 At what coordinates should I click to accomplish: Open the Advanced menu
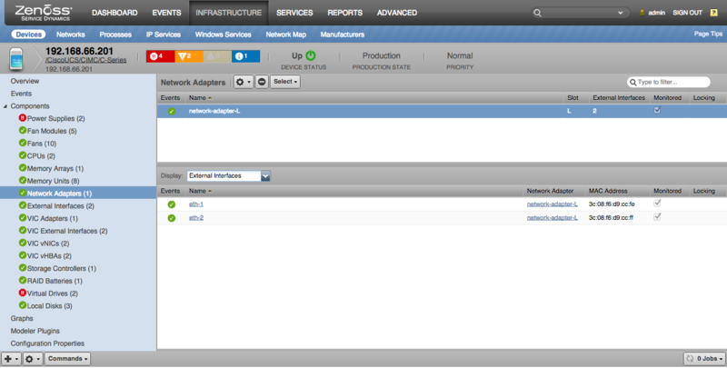(397, 13)
